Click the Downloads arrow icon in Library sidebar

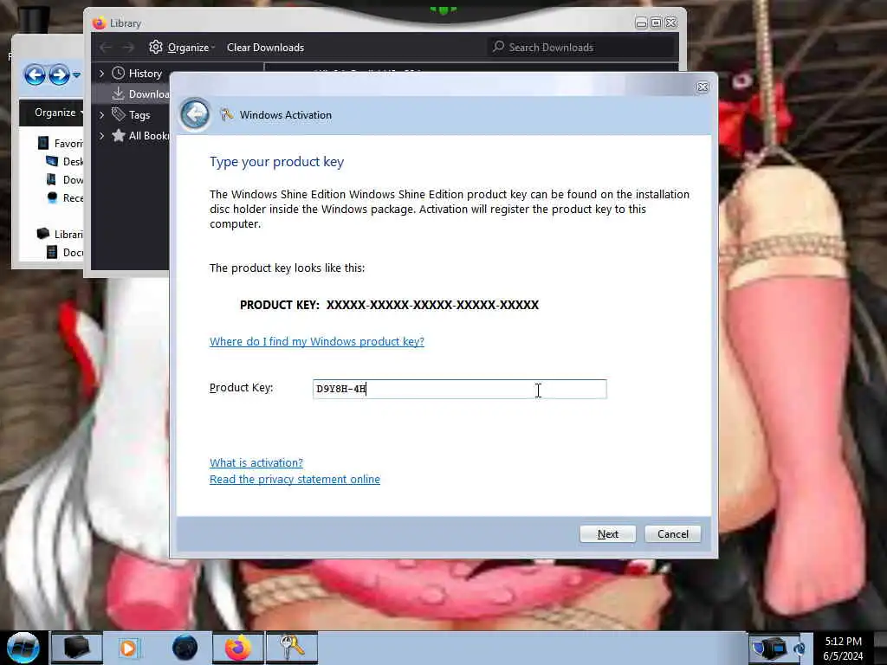coord(118,94)
